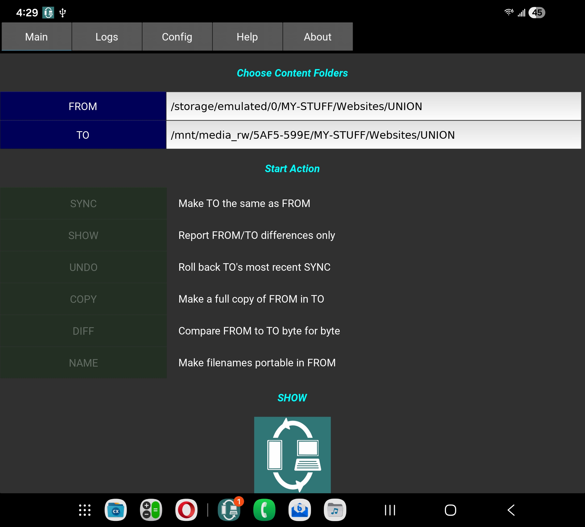This screenshot has width=585, height=527.
Task: Click the FROM folder path field
Action: (x=373, y=106)
